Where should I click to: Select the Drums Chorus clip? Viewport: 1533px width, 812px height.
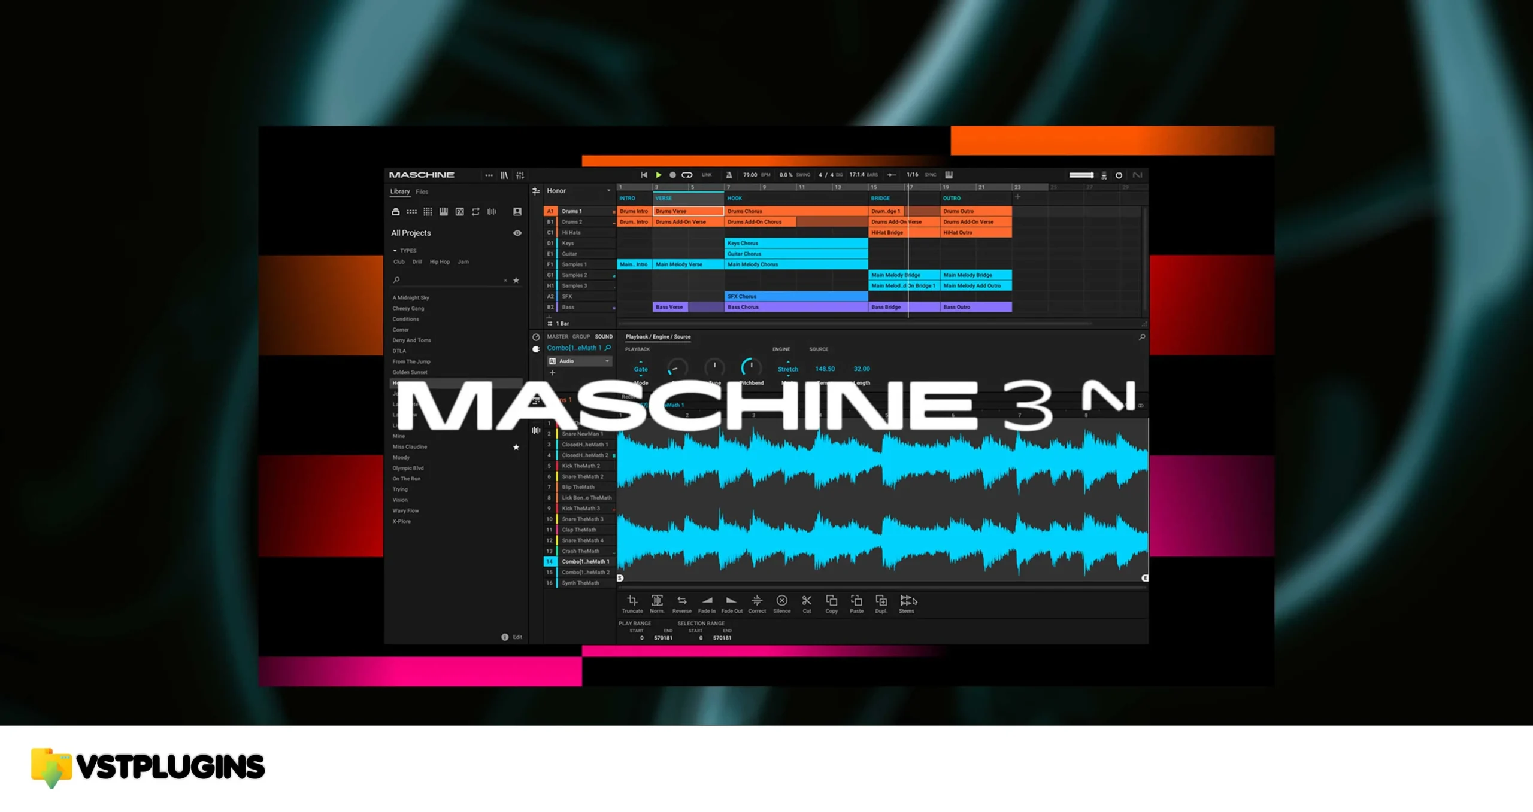[x=796, y=211]
